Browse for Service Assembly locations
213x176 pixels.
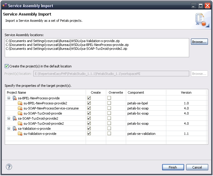point(199,42)
